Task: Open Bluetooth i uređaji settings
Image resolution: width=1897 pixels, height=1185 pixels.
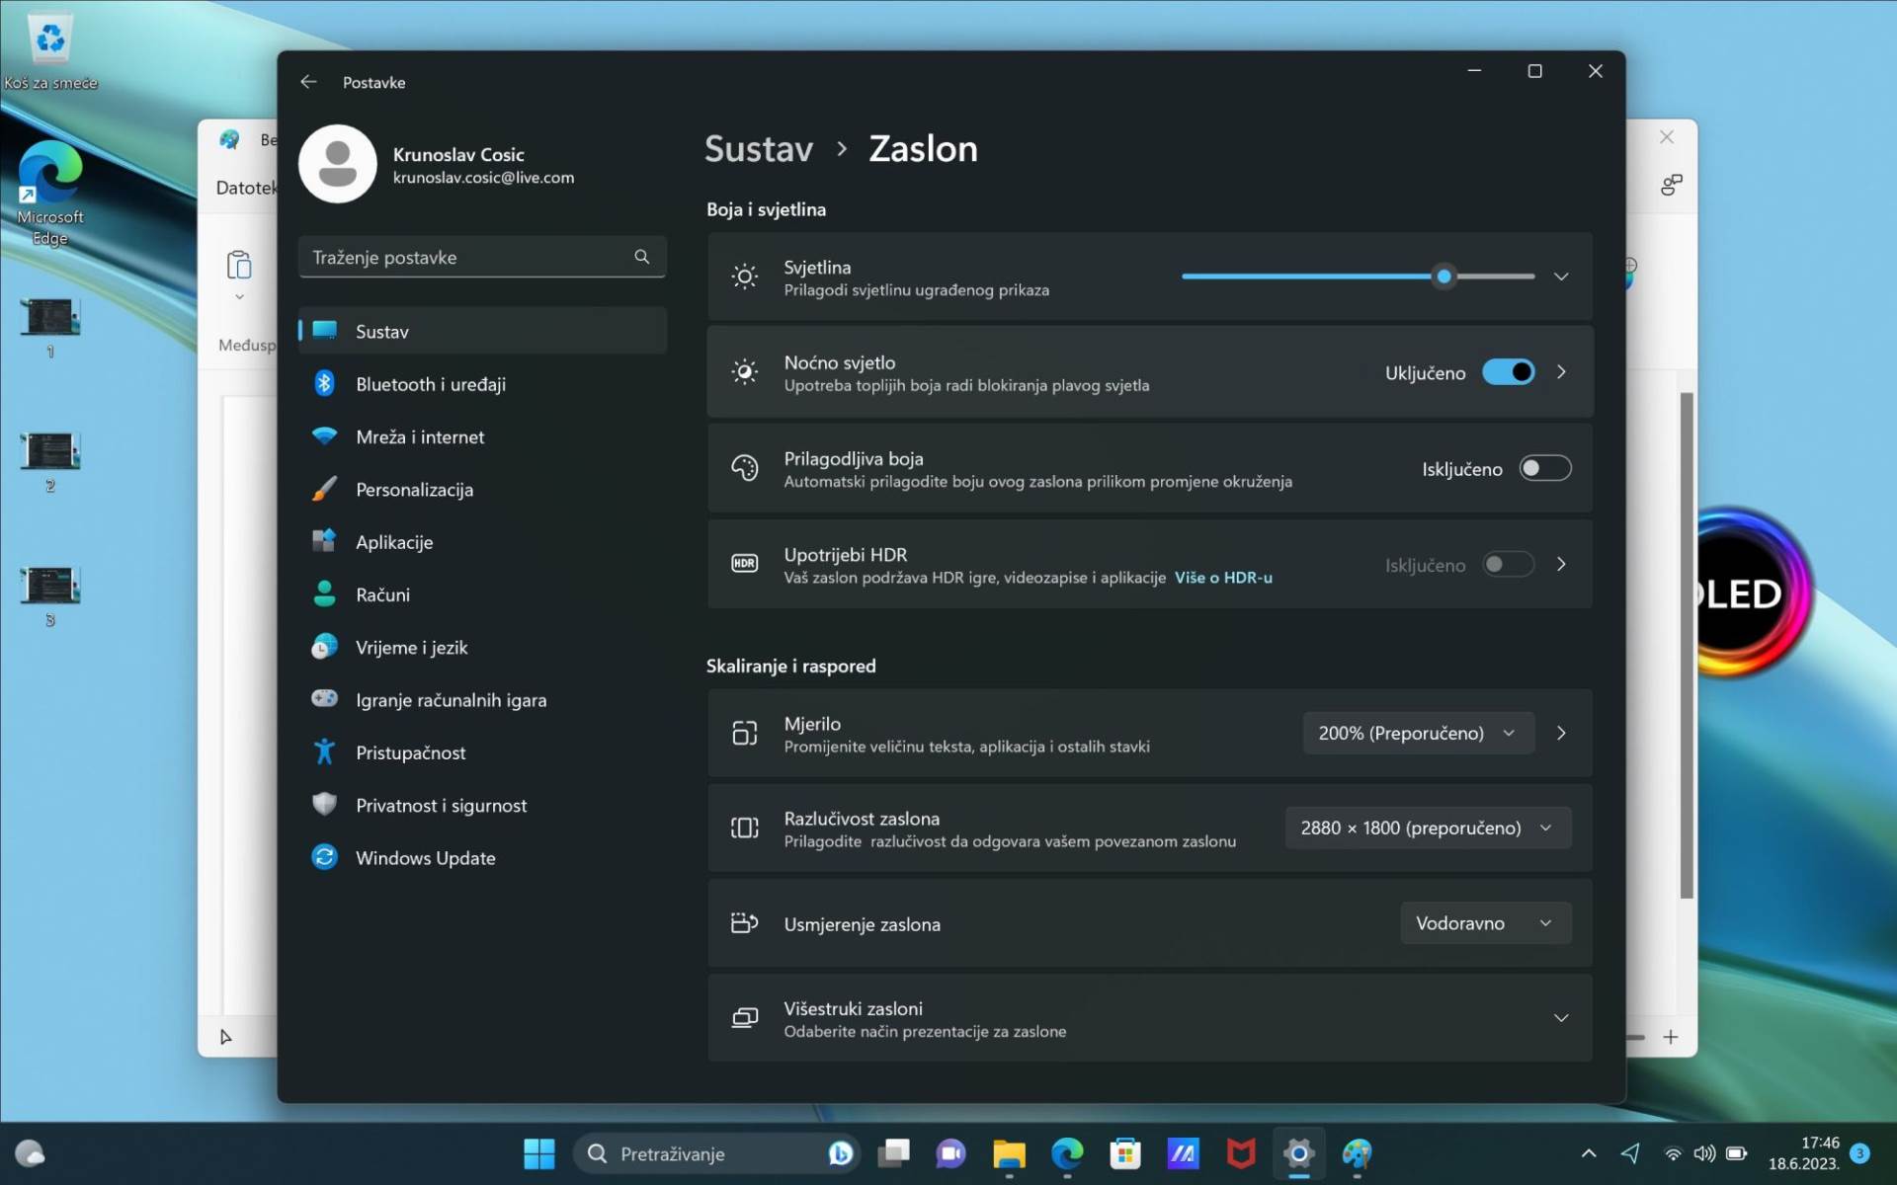Action: (x=432, y=383)
